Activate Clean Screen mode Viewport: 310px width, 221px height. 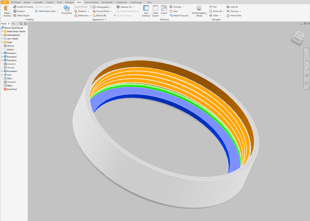(155, 11)
